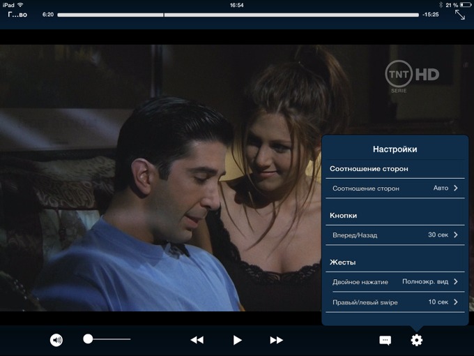
Task: Open the 'Вперед/Назад' 30 сек setting
Action: pos(395,235)
